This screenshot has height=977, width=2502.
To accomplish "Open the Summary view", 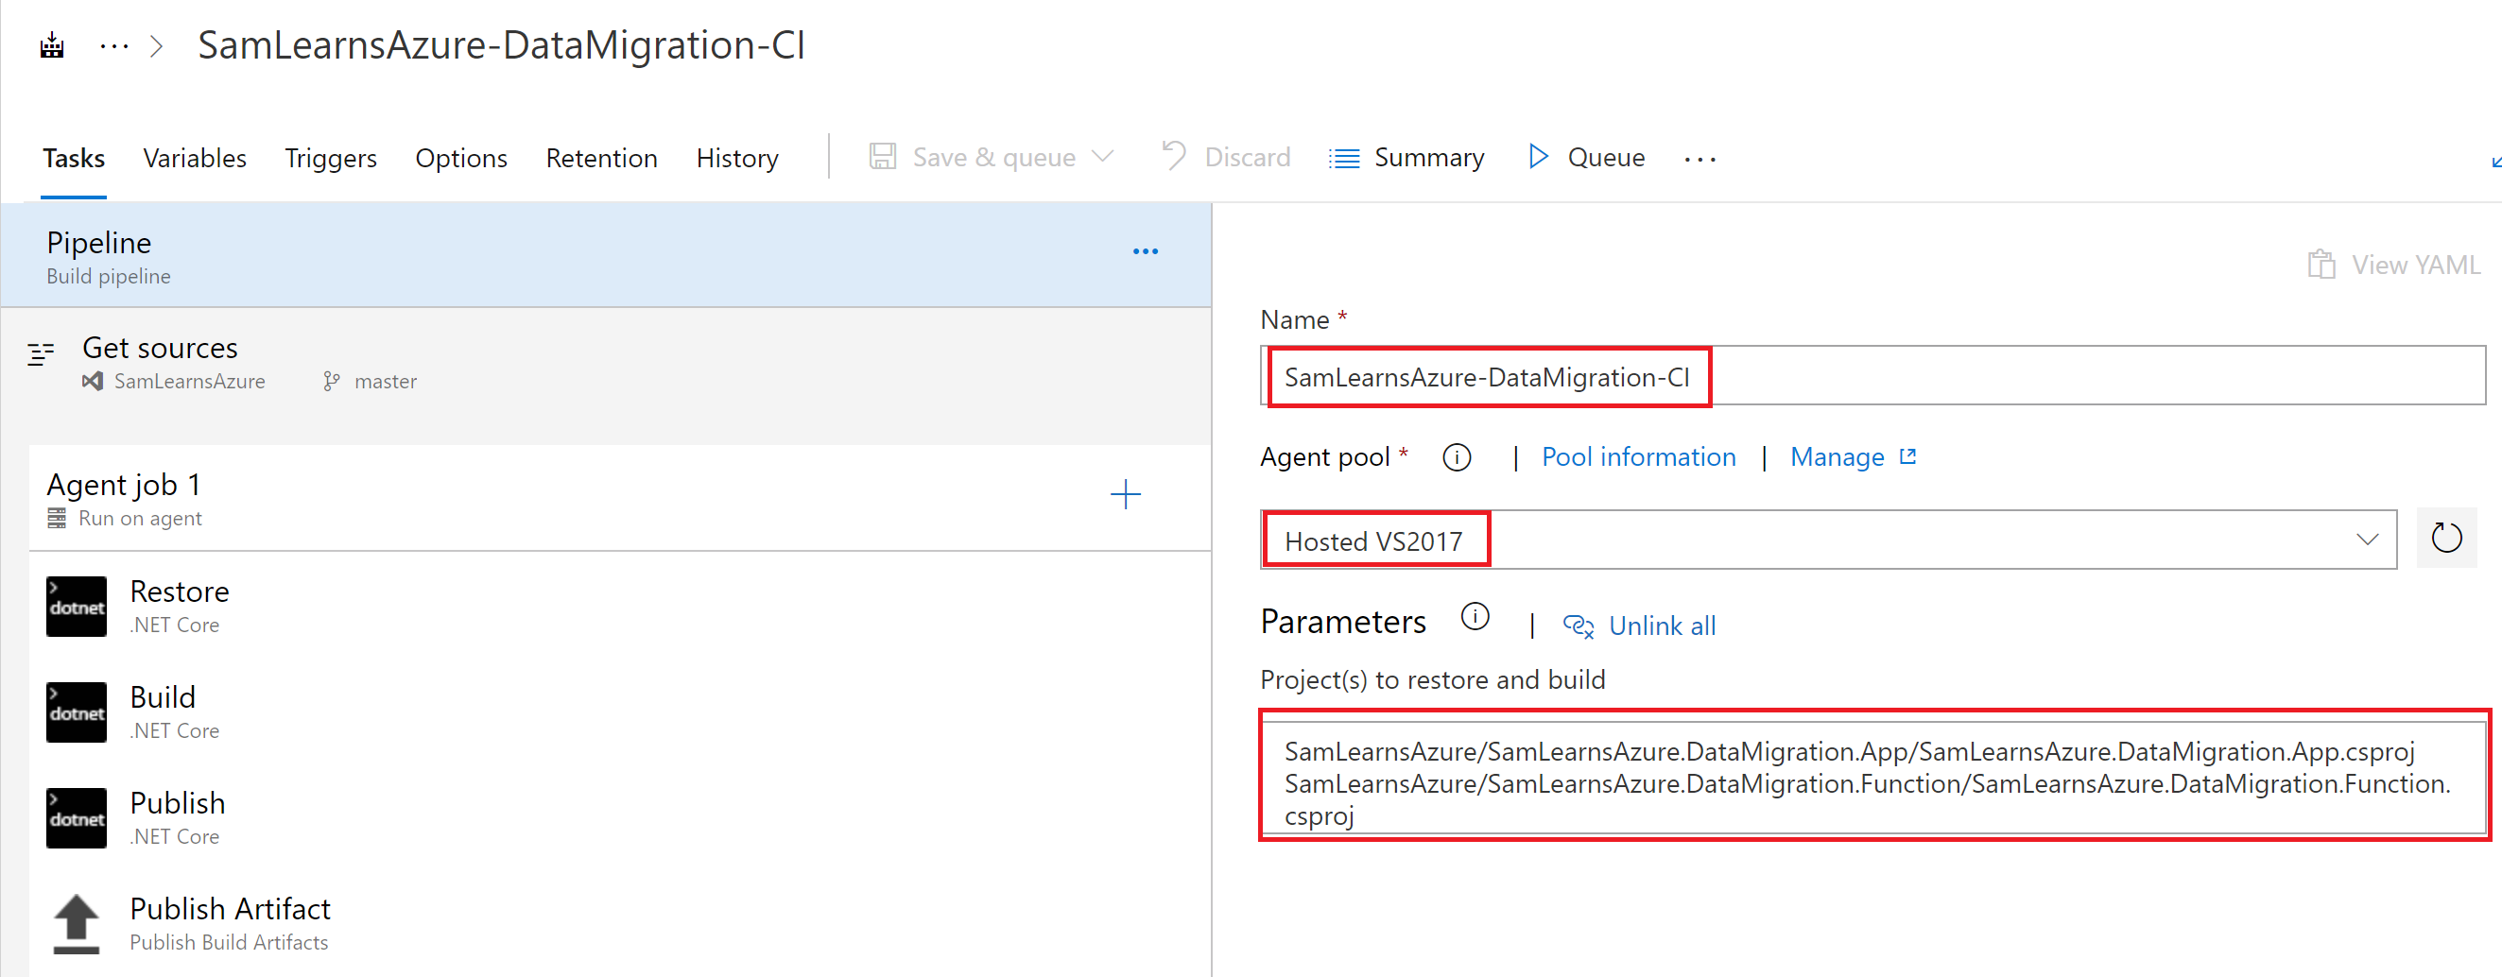I will click(1407, 158).
